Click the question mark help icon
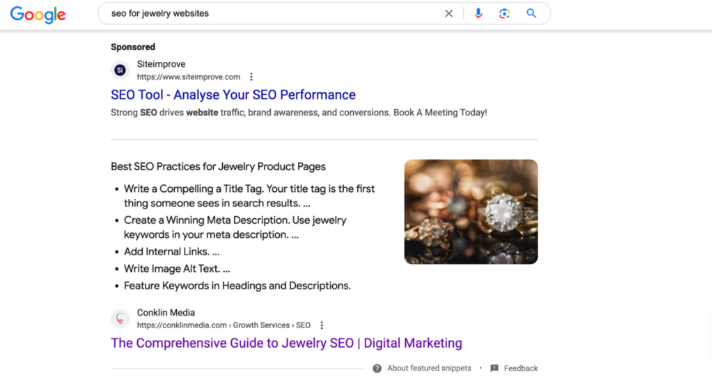 [x=377, y=368]
